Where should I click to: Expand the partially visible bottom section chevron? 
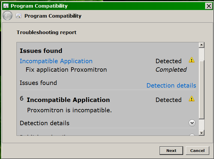[x=192, y=135]
